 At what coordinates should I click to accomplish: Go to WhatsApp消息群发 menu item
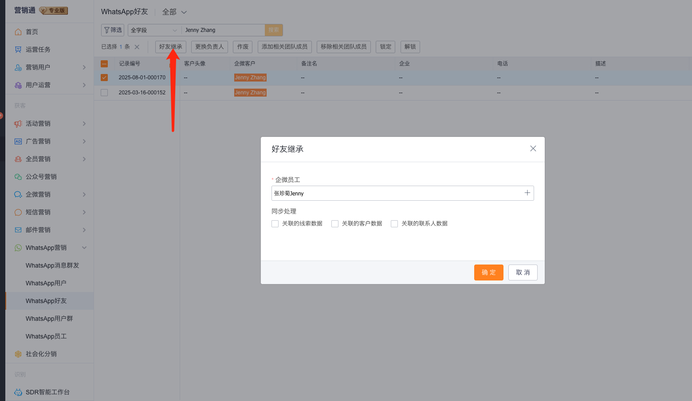[52, 265]
